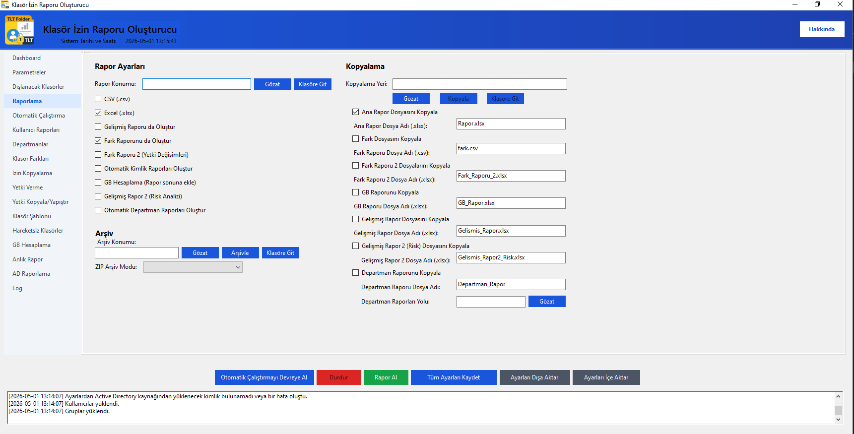
Task: Click the Kopyalama Yeri input field
Action: [x=479, y=84]
